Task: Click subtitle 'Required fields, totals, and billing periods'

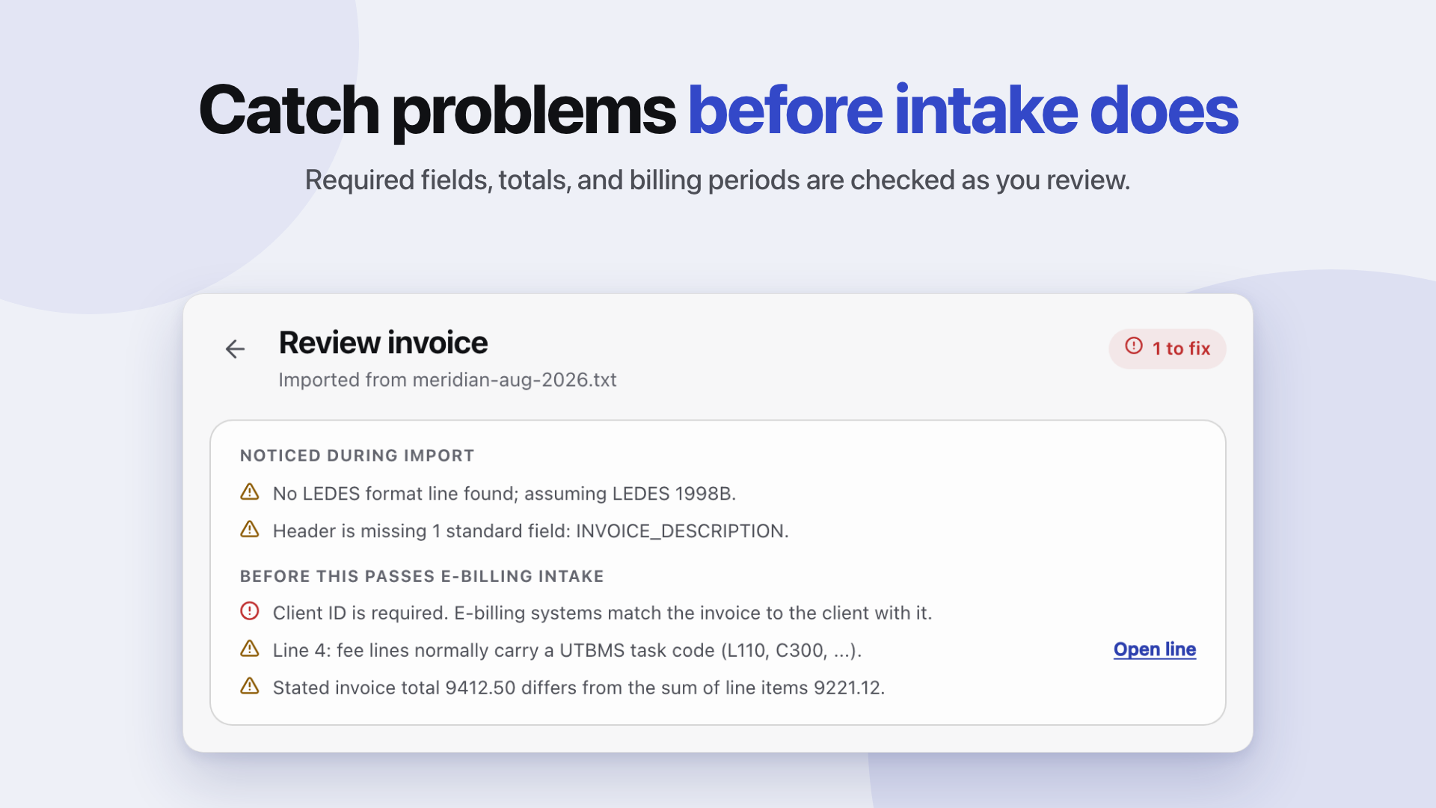Action: (717, 180)
